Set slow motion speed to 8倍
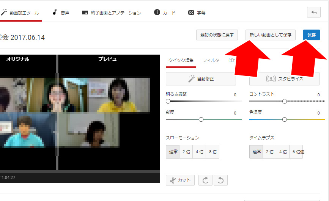The image size is (329, 201). pos(213,152)
